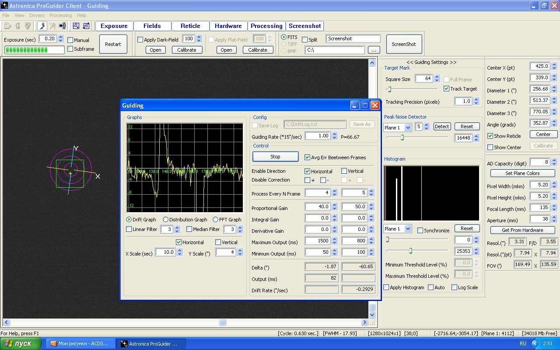Screen dimensions: 560x350
Task: Click the blue square with diagonal arrow icon
Action: click(x=76, y=26)
